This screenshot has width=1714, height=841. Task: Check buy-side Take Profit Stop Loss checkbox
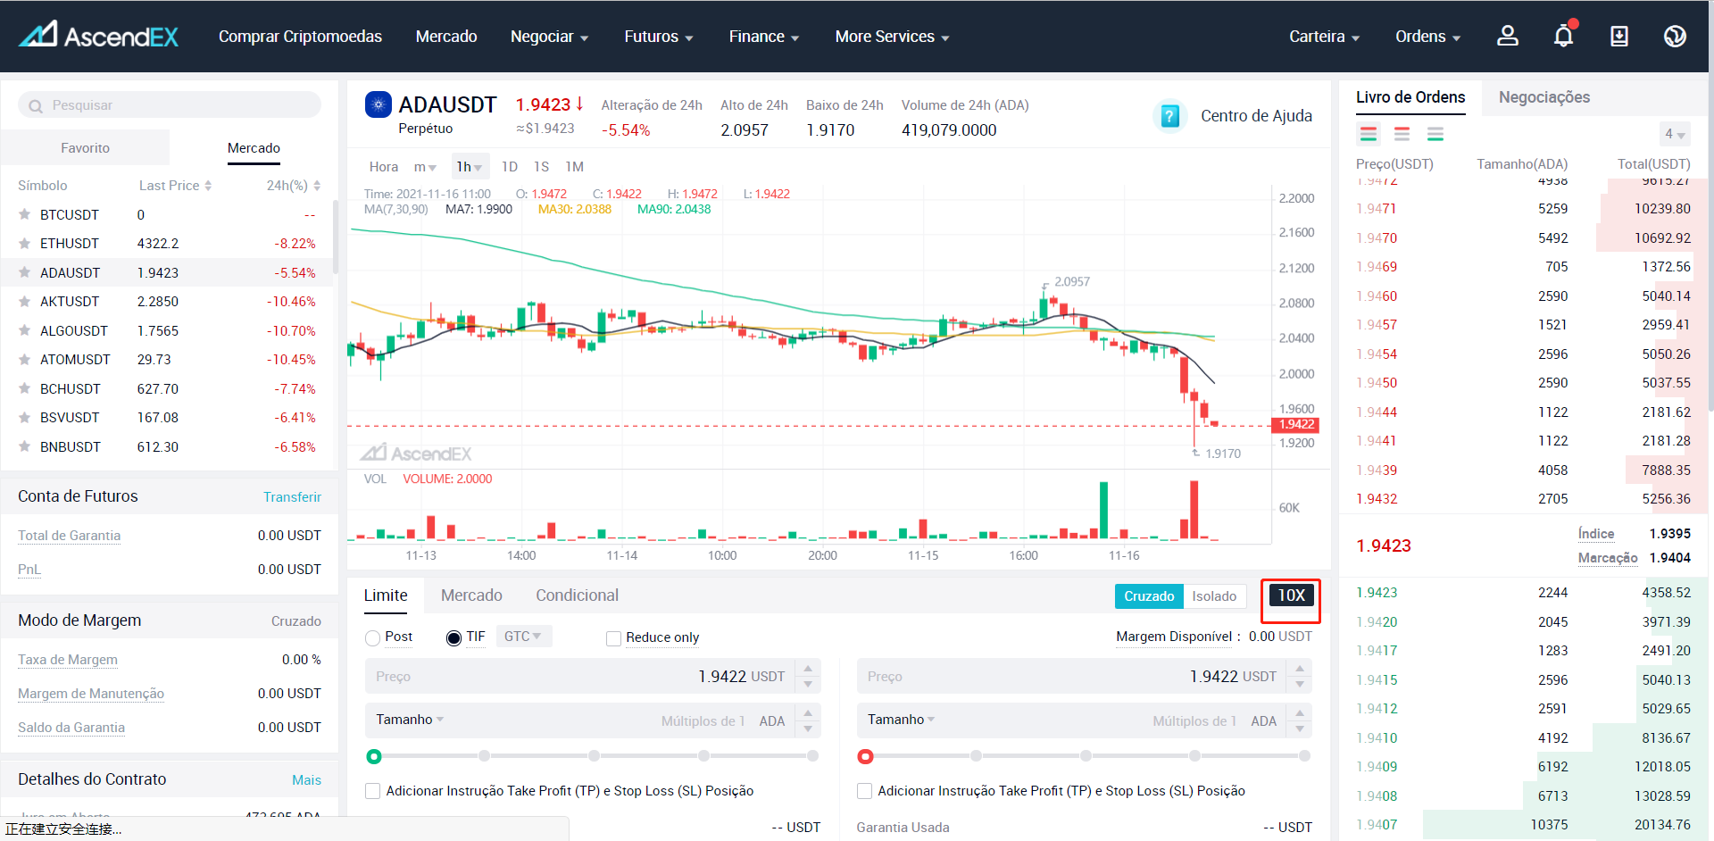click(x=373, y=791)
